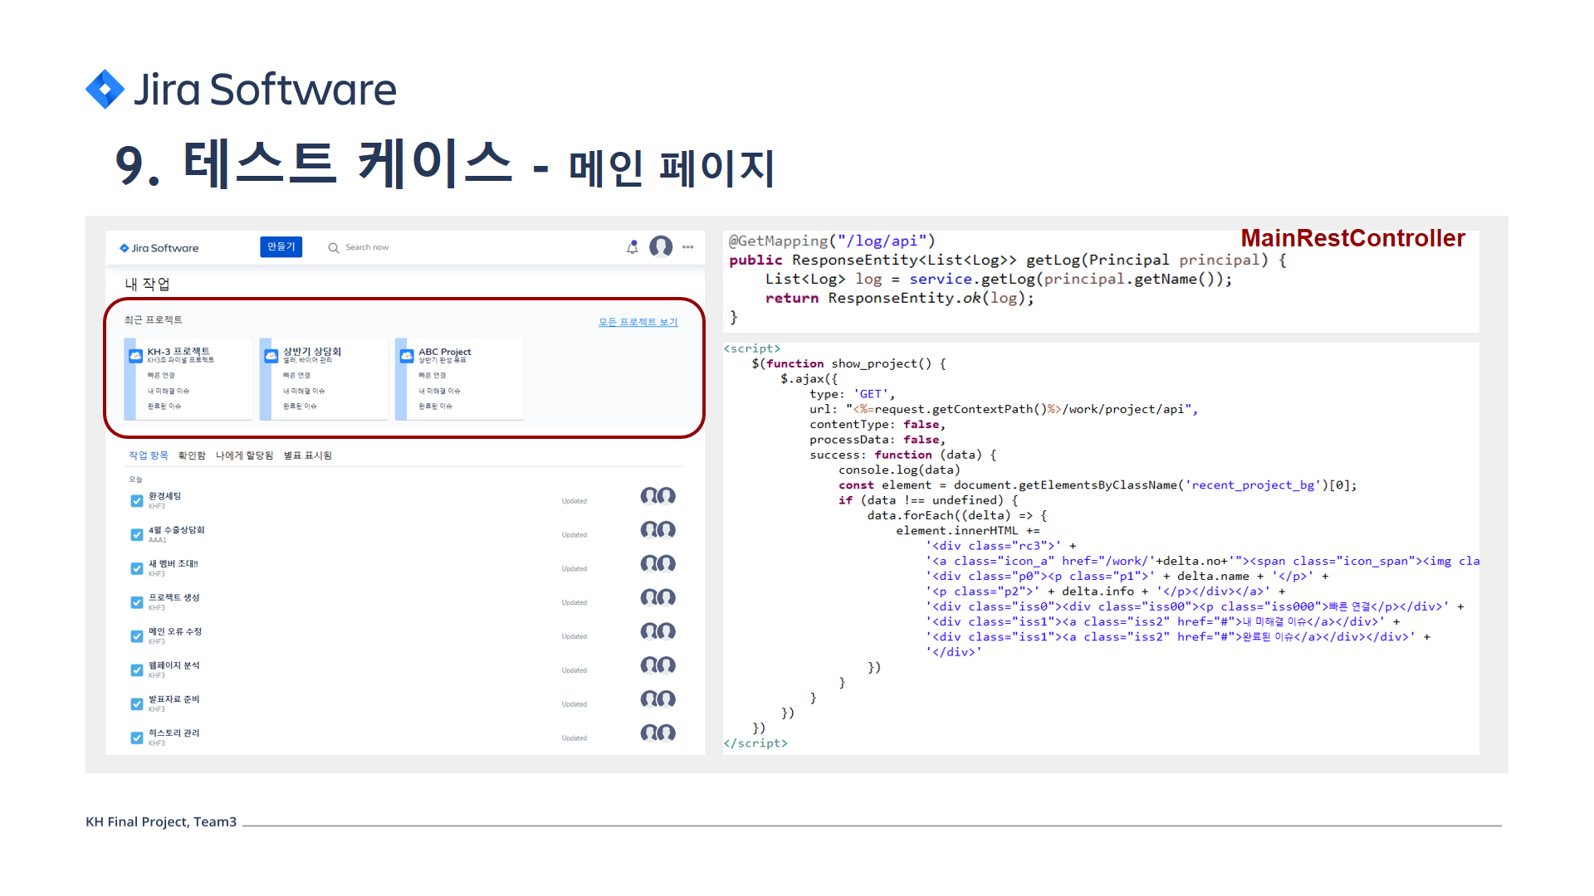
Task: Click the KH Final Project, Team3 footer text
Action: tap(161, 822)
